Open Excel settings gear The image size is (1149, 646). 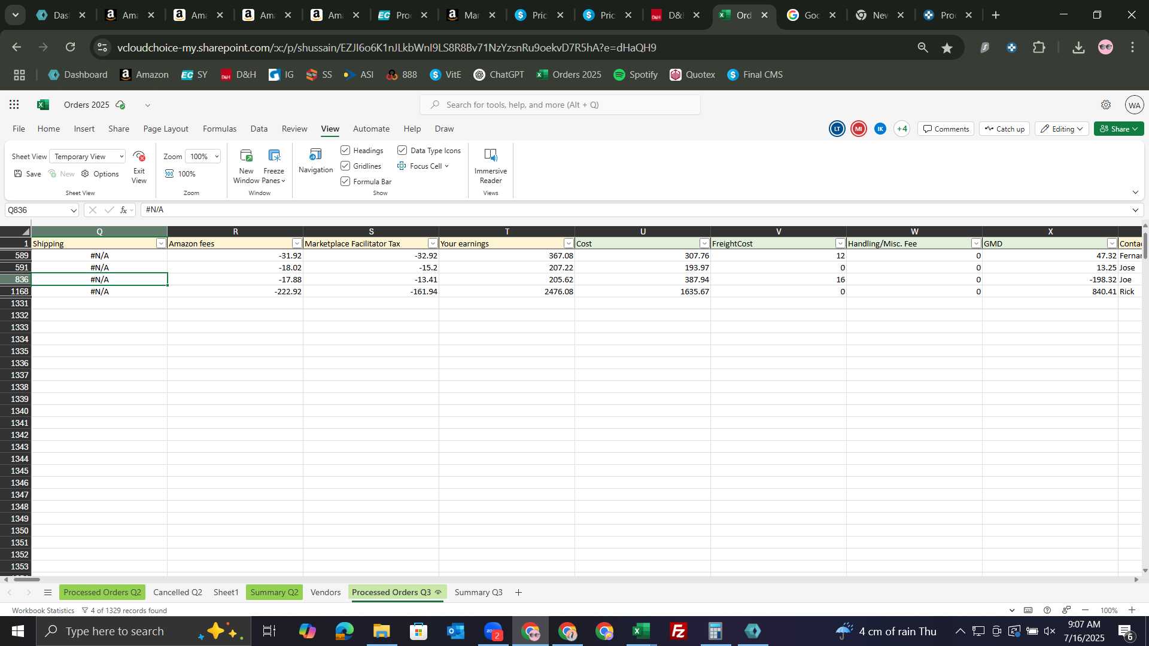pyautogui.click(x=1106, y=105)
